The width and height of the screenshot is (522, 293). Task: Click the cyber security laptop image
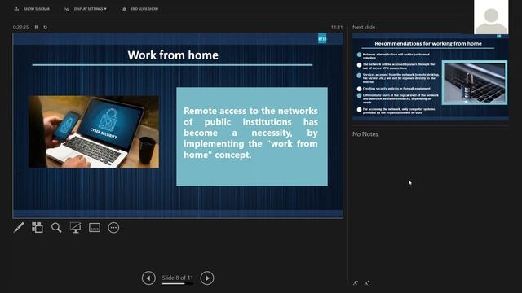point(94,132)
